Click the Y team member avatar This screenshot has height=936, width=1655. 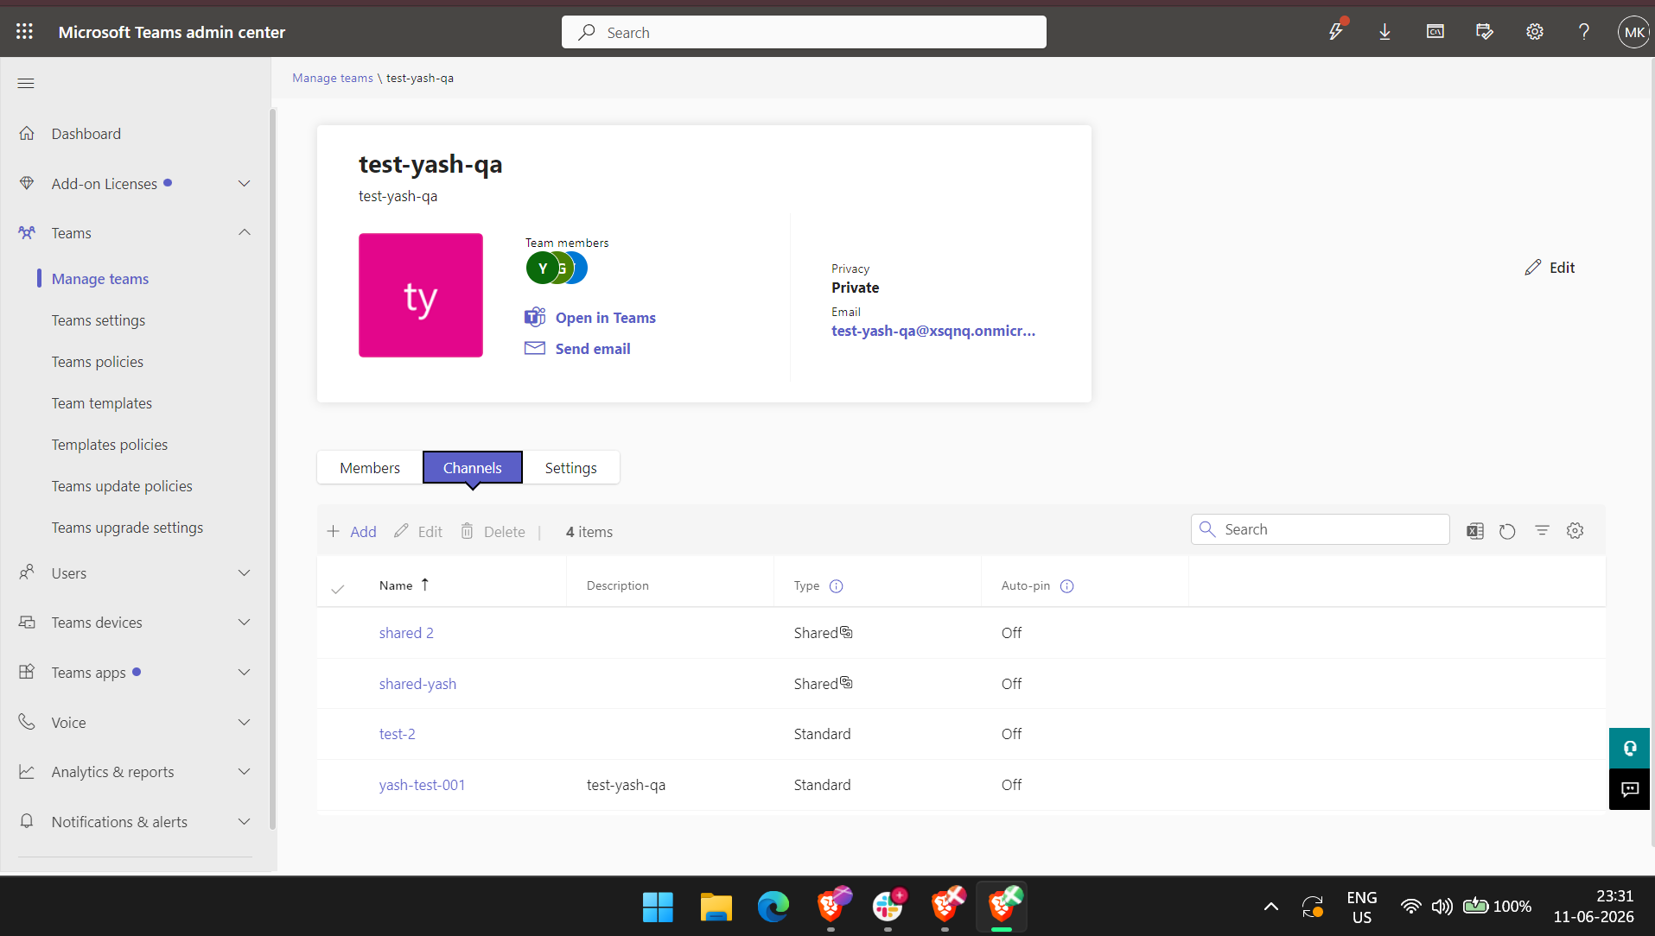pyautogui.click(x=542, y=269)
